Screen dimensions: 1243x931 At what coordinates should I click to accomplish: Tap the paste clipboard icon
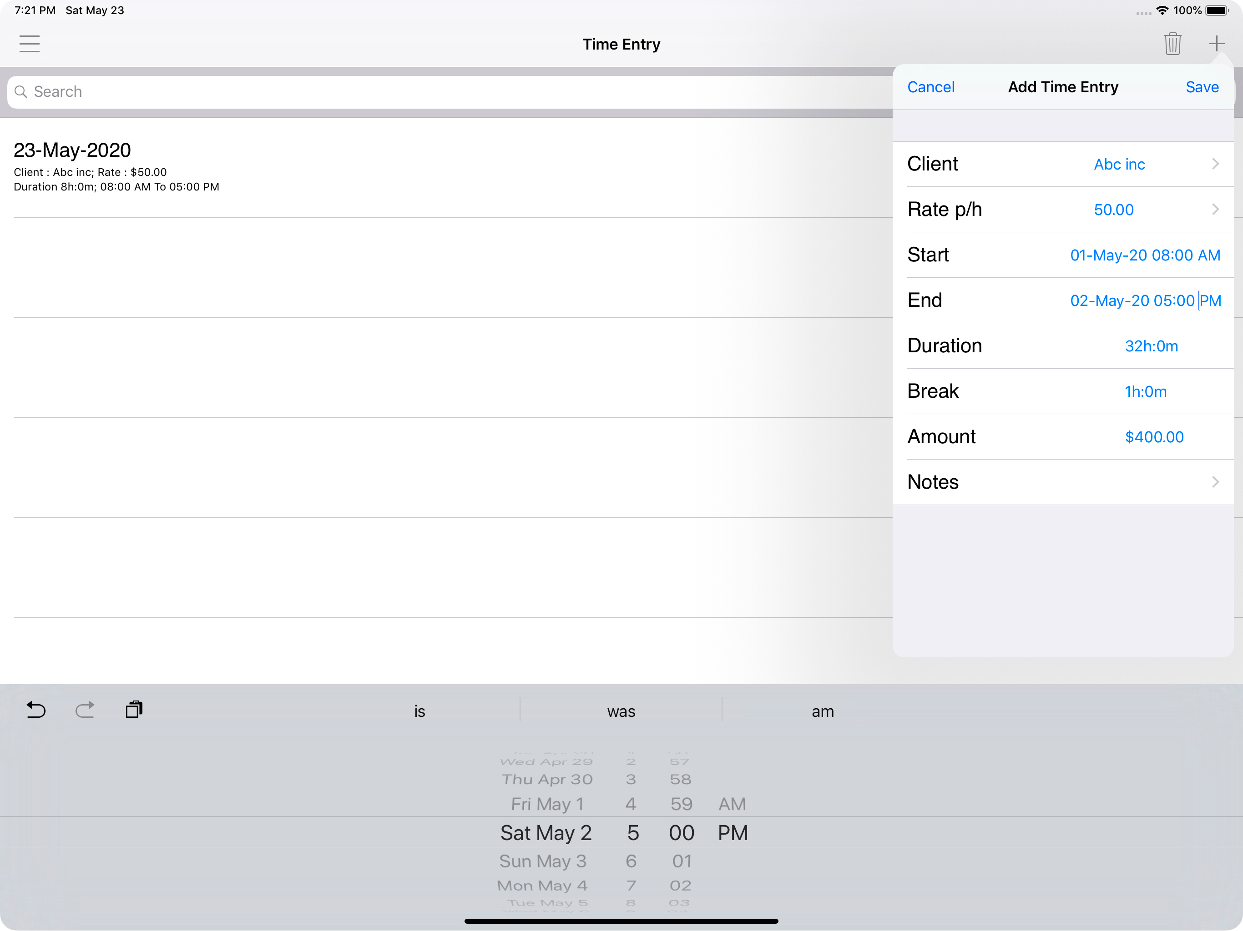tap(134, 710)
